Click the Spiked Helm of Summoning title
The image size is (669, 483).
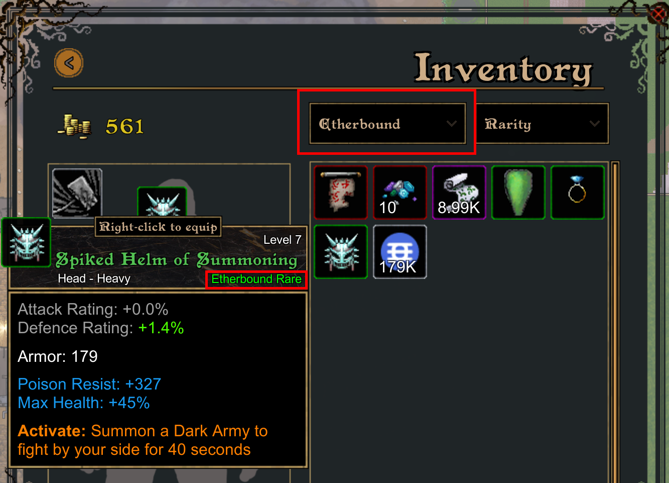click(x=177, y=260)
